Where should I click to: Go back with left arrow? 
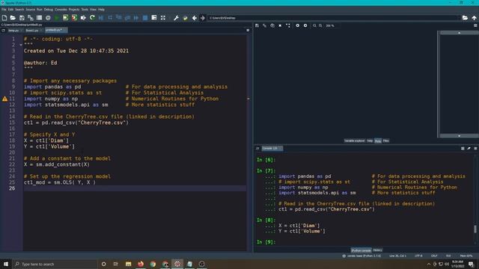[x=195, y=18]
